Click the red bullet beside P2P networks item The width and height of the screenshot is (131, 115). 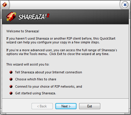(11, 86)
